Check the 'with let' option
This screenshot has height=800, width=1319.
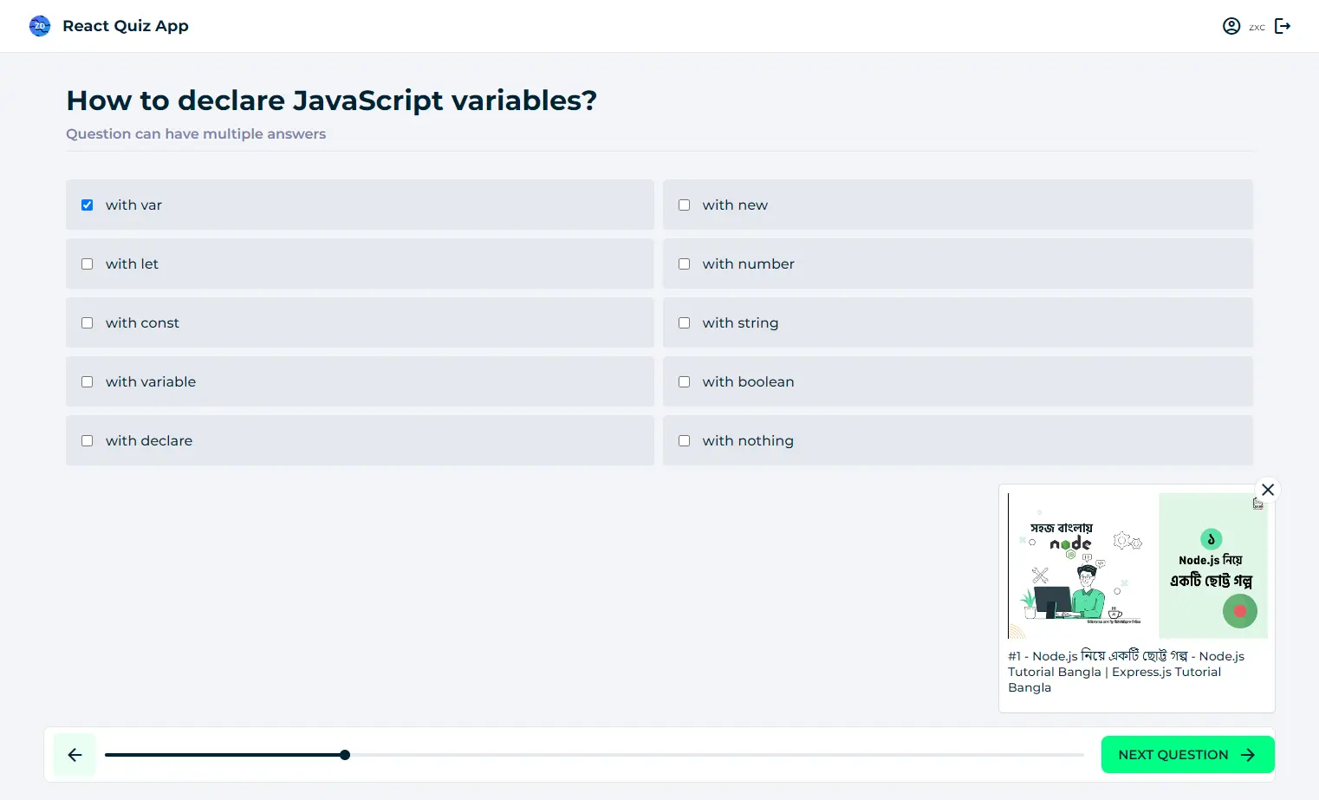pyautogui.click(x=88, y=264)
